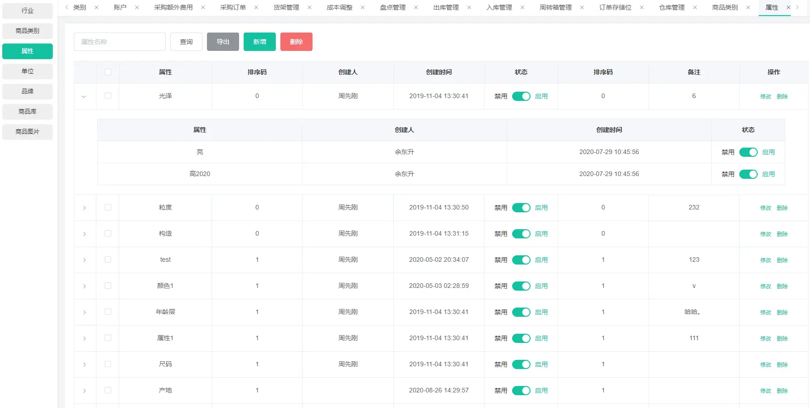Viewport: 810px width, 408px height.
Task: Toggle the status switch for 产地
Action: [521, 391]
